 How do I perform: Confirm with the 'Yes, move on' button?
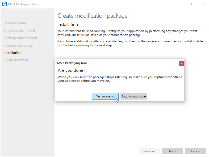[105, 96]
